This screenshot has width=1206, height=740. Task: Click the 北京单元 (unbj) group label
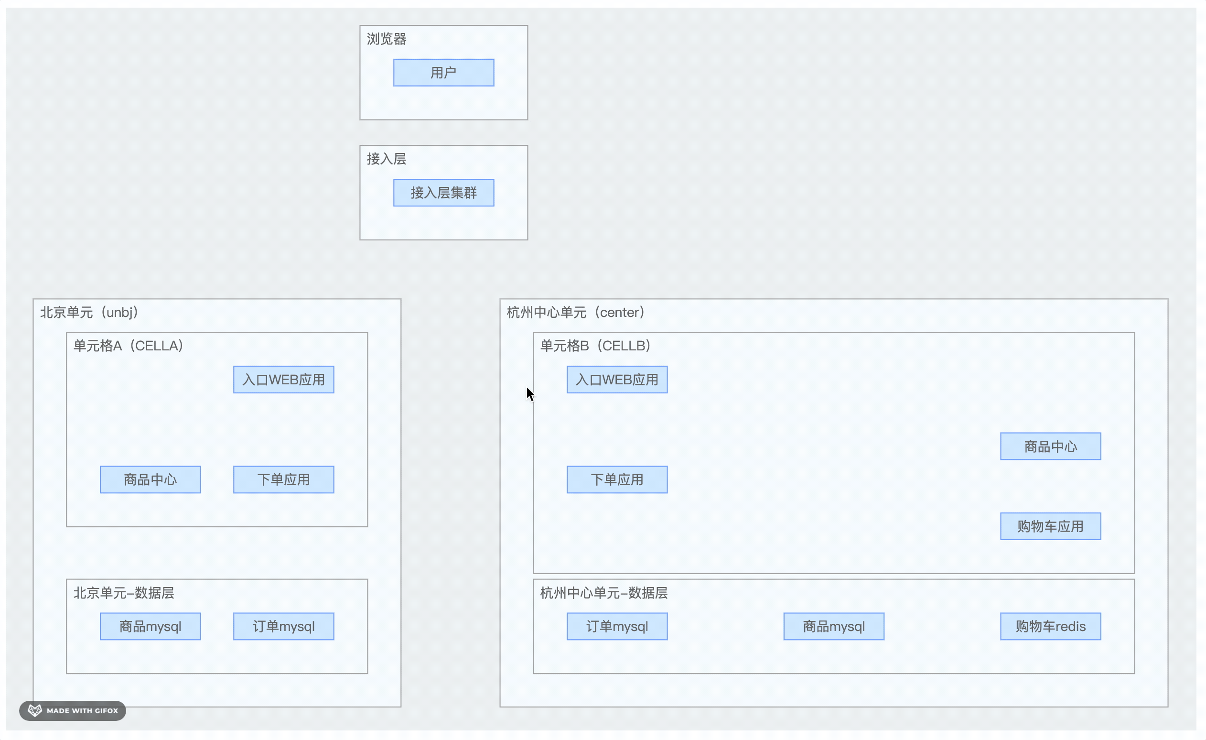[x=89, y=313]
